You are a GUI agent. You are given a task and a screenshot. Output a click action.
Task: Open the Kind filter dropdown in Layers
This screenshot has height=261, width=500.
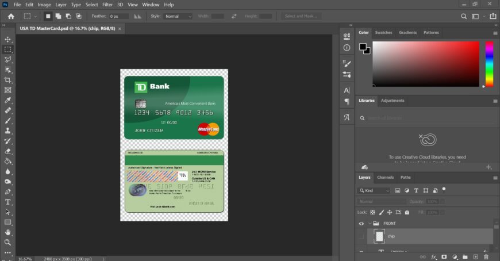(x=374, y=190)
